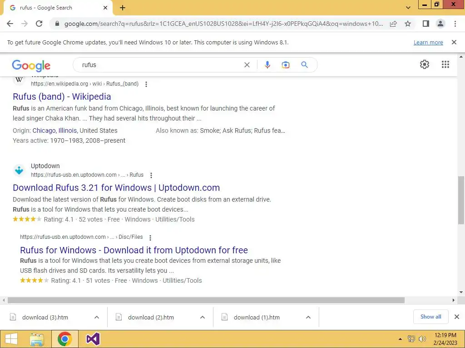Close the rufus Google Search tab
The image size is (465, 348).
105,8
